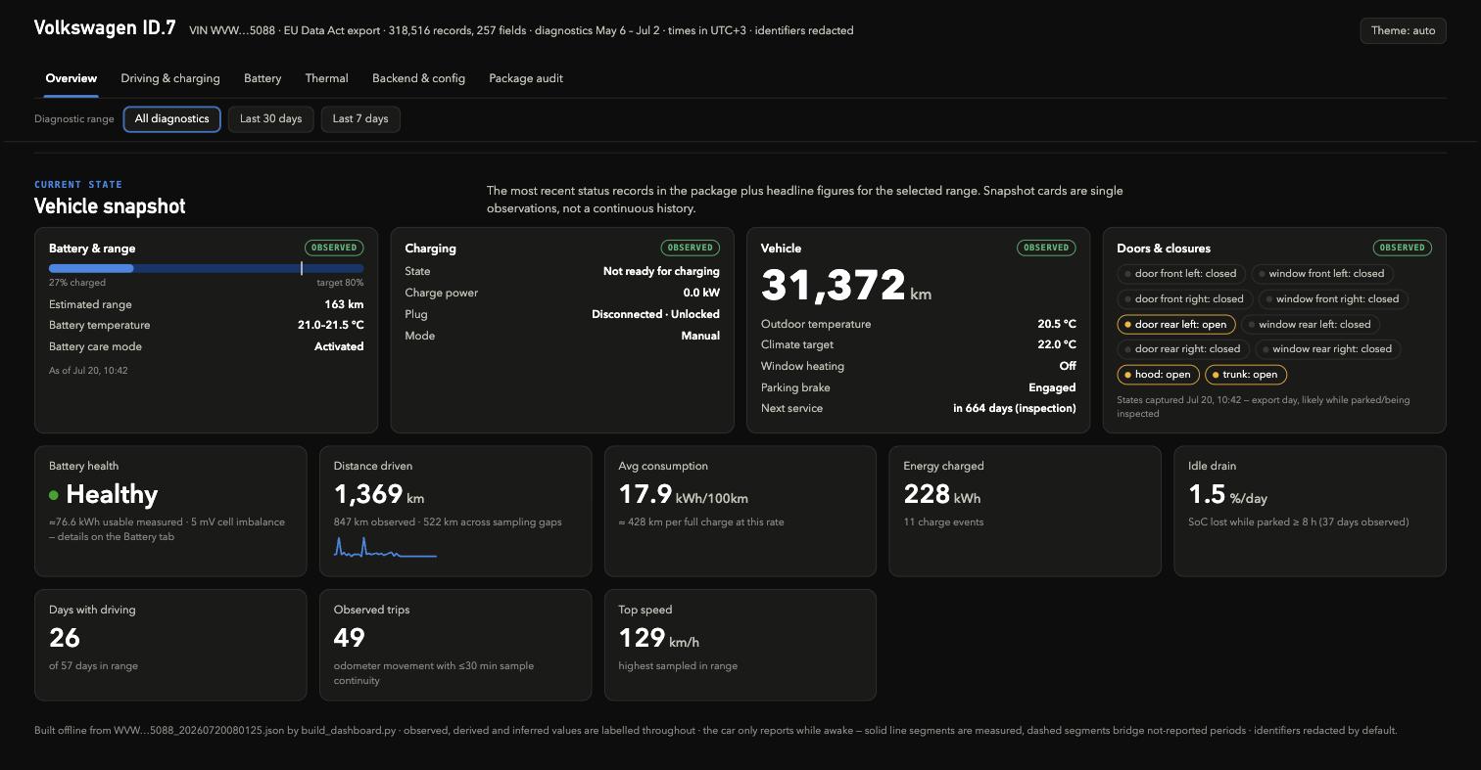Click the 'trunk: open' chip
Image resolution: width=1481 pixels, height=770 pixels.
click(x=1245, y=375)
